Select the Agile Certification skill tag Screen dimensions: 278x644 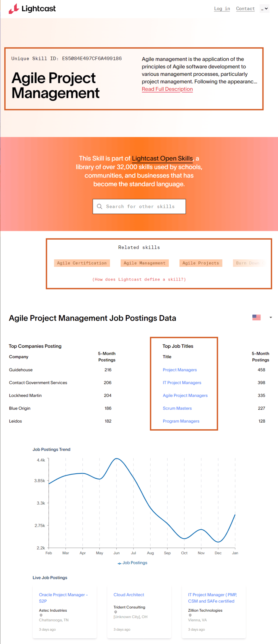pos(82,263)
